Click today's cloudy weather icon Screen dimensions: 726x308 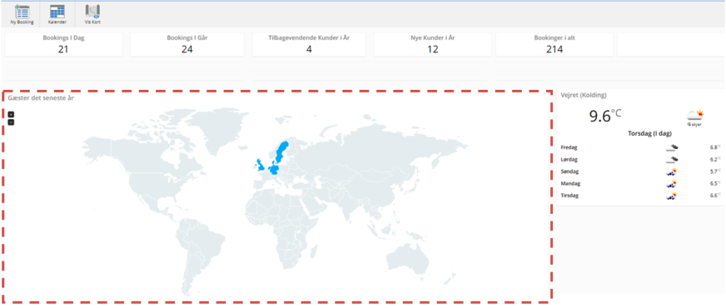(x=693, y=115)
